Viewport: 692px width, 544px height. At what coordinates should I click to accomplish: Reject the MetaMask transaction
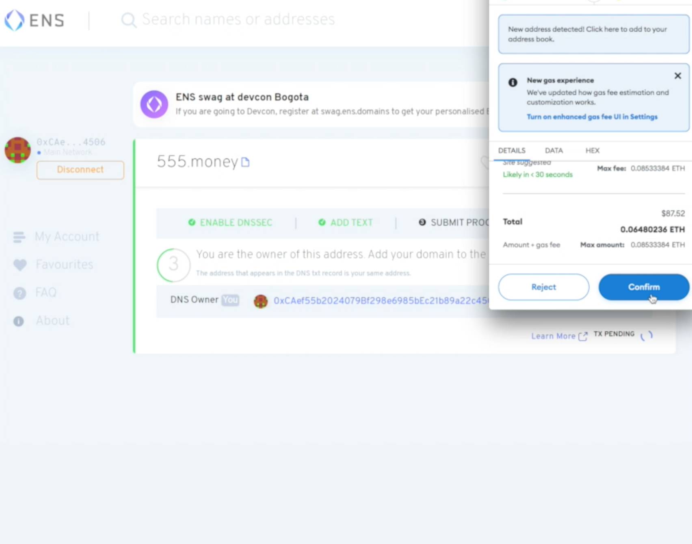click(x=543, y=287)
